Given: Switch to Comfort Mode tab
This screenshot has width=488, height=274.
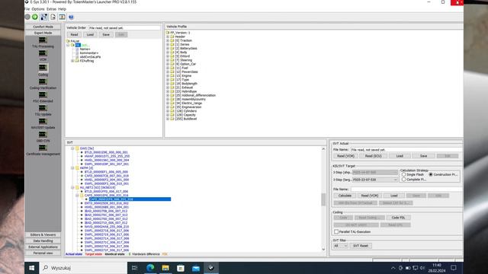Looking at the screenshot, I should [x=43, y=27].
